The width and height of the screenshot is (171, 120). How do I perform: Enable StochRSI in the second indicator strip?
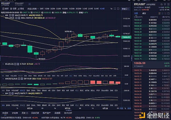point(105,91)
